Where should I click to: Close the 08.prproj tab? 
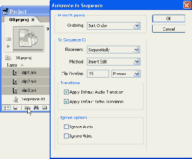33,19
